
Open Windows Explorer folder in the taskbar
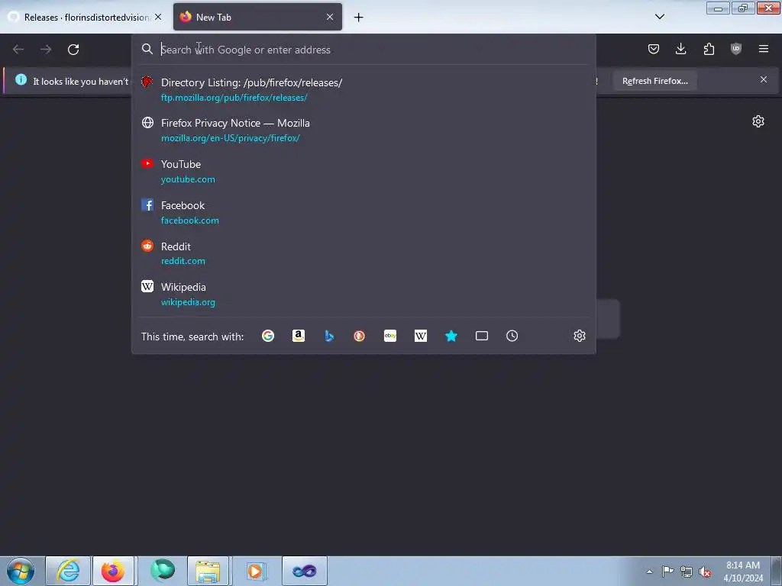(x=208, y=571)
